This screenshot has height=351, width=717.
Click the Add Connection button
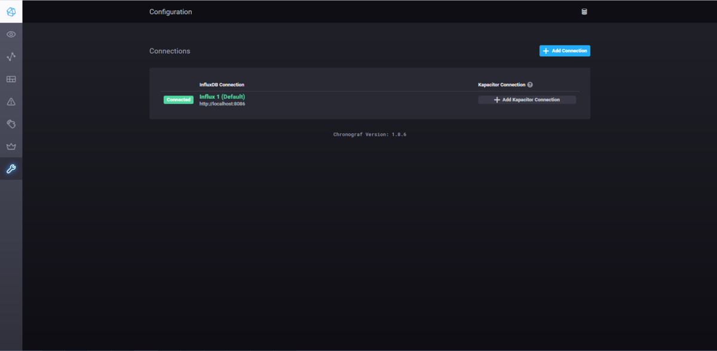[565, 51]
